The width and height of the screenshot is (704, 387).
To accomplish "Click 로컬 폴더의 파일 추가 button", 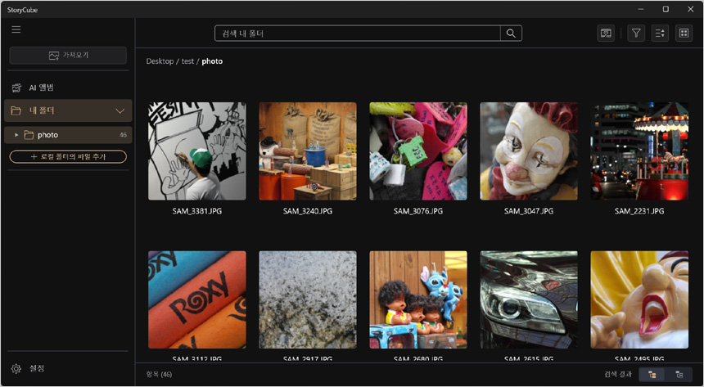I will (68, 156).
